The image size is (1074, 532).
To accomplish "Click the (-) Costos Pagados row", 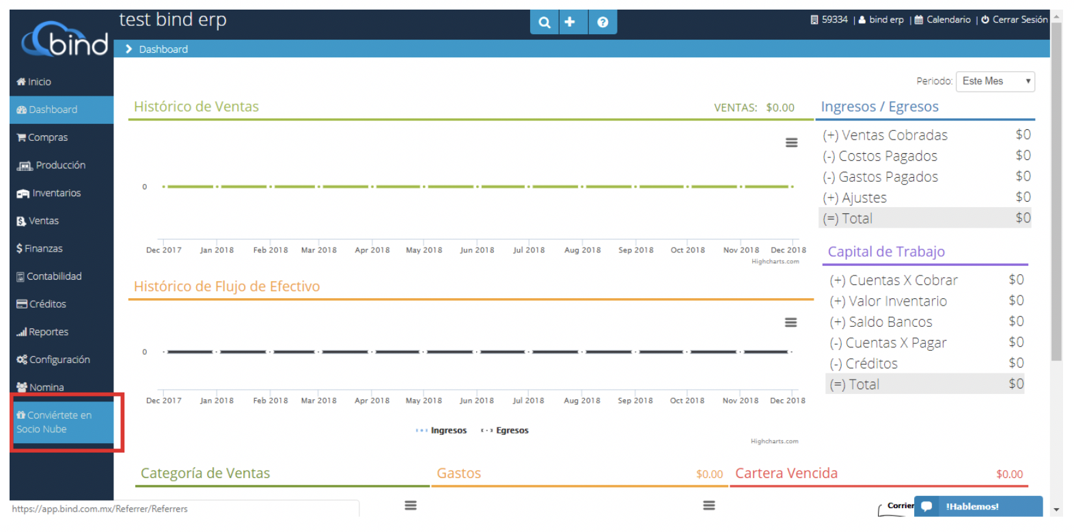I will click(x=926, y=156).
